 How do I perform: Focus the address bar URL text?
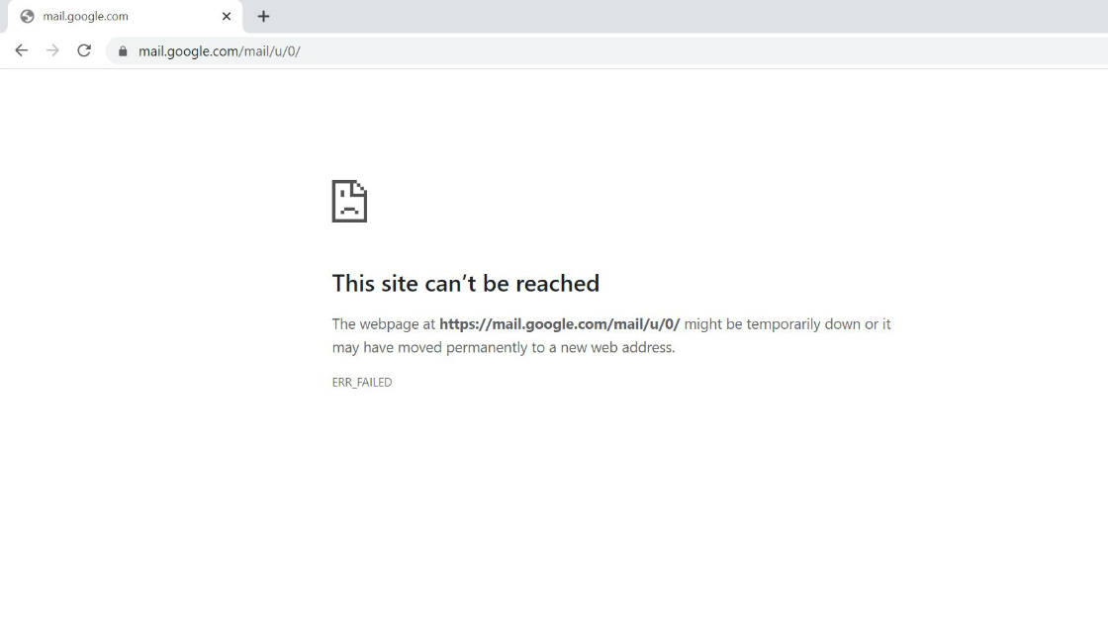click(x=219, y=51)
